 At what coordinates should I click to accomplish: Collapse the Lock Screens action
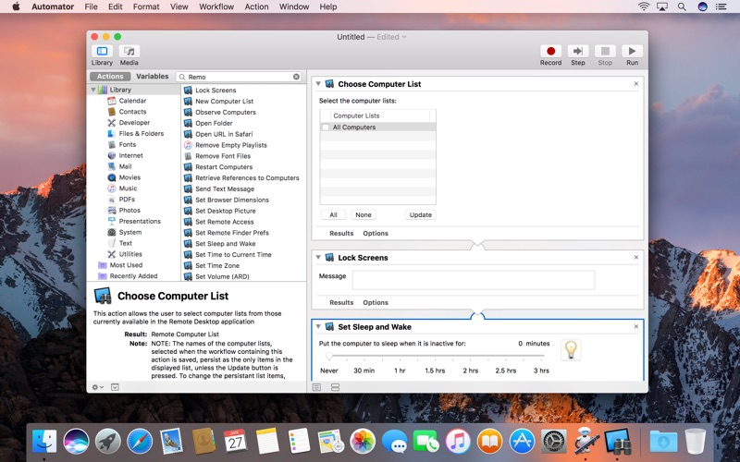(318, 258)
